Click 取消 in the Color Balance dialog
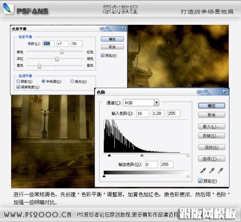 tap(112, 47)
